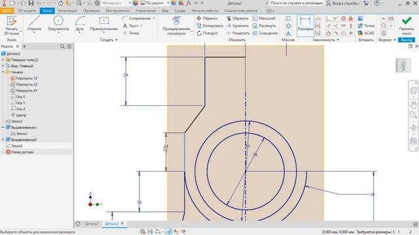This screenshot has width=419, height=235.
Task: Select the Arc (Дуга) tool
Action: click(79, 24)
